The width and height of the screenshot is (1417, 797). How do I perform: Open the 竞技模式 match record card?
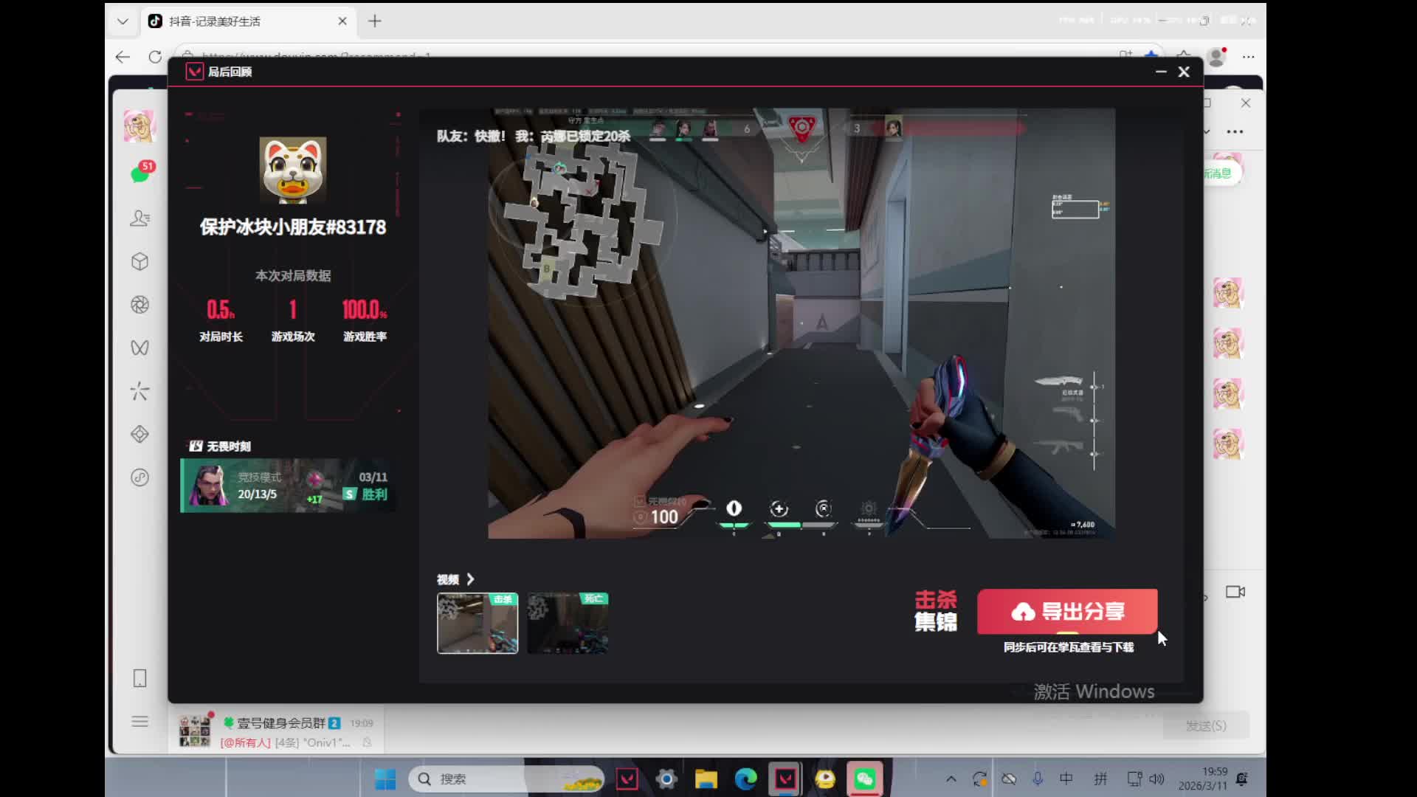point(288,486)
